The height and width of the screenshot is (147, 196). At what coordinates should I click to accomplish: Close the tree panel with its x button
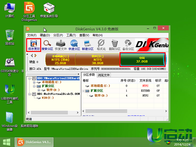(78, 74)
